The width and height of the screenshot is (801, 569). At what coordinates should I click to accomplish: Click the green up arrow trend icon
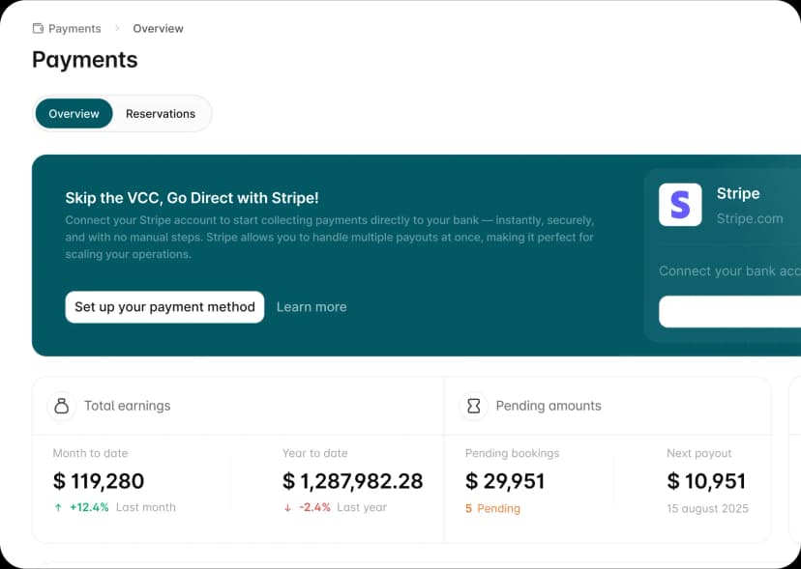tap(58, 507)
